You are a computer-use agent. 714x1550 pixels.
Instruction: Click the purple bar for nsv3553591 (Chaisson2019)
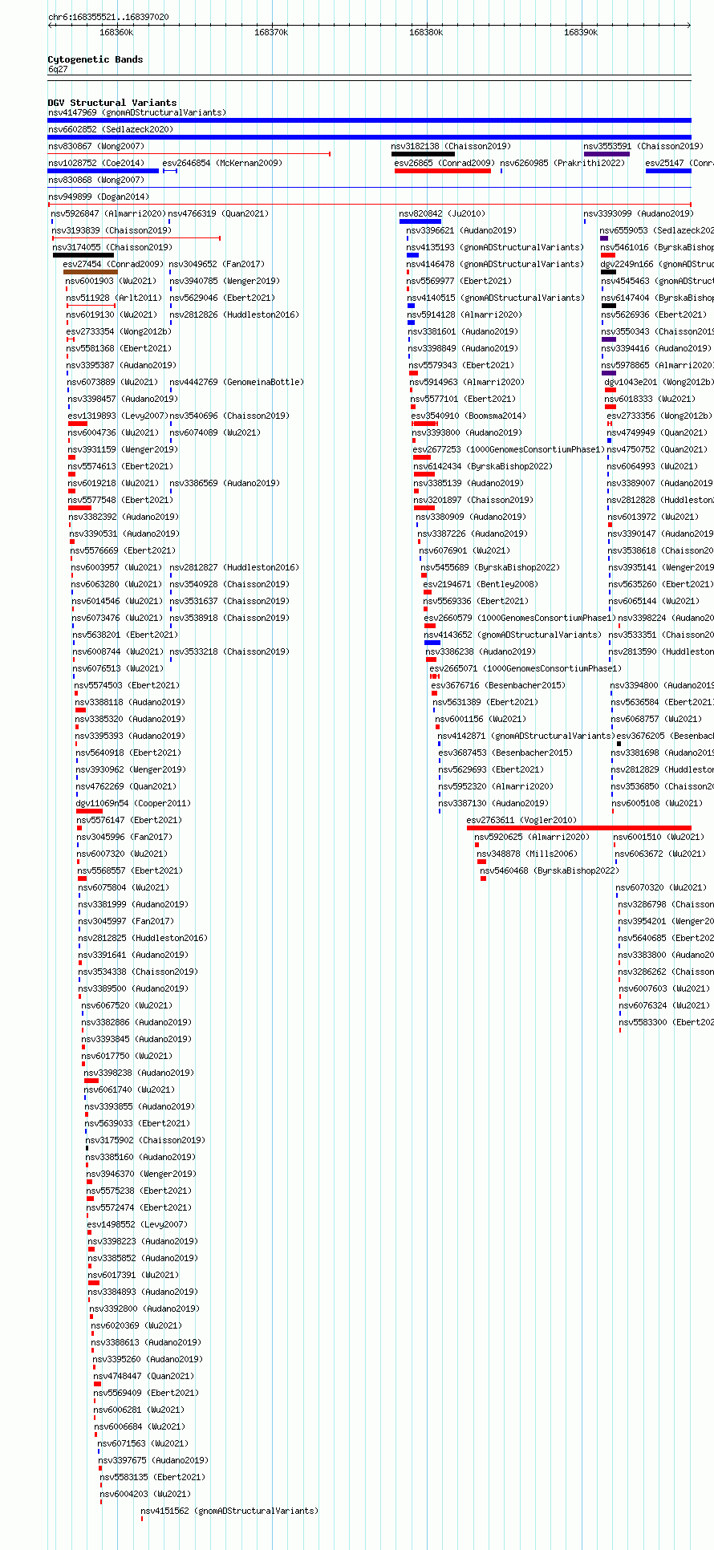pos(606,154)
